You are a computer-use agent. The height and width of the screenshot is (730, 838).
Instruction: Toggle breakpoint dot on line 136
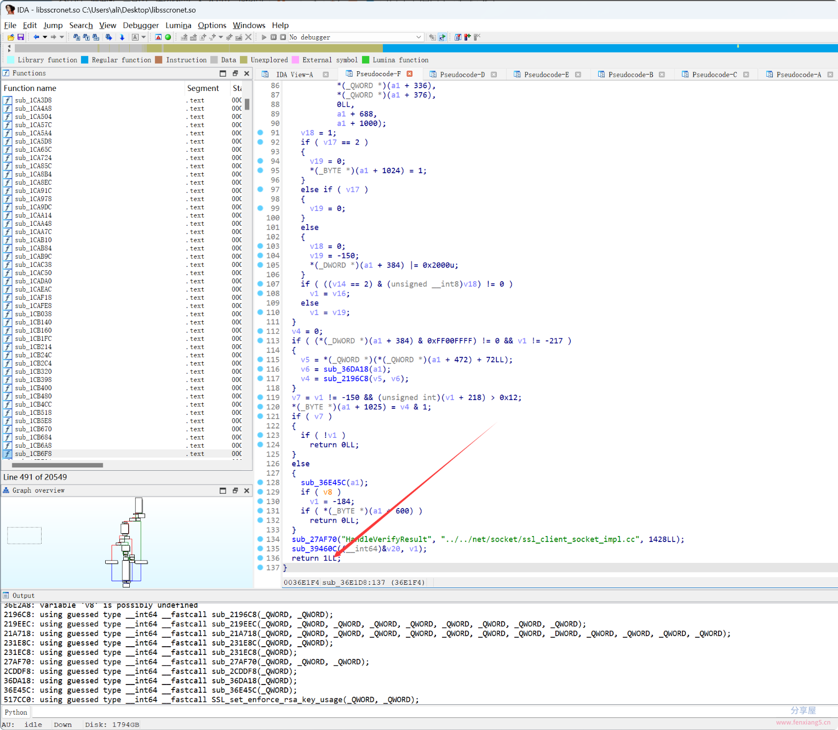(x=260, y=558)
